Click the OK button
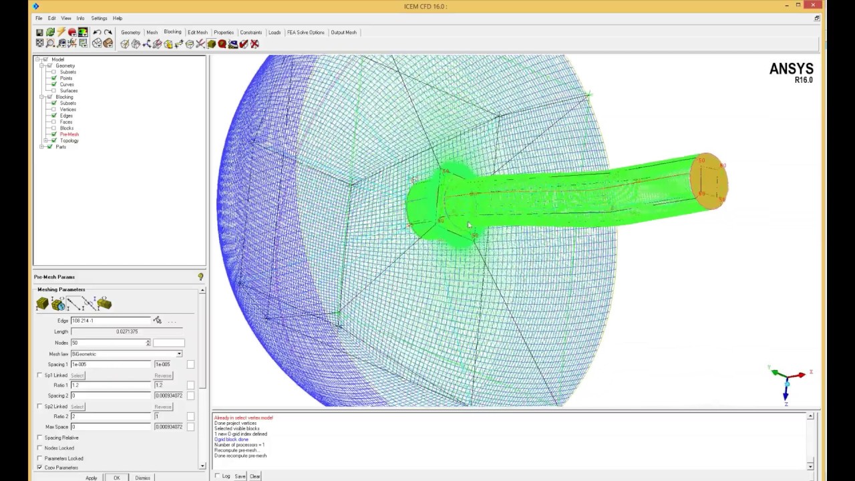The height and width of the screenshot is (481, 855). coord(116,478)
